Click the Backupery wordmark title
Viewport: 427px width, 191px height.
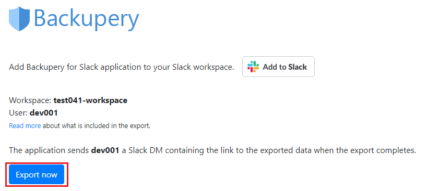coord(86,19)
